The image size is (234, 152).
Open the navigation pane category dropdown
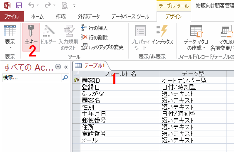tap(58, 67)
